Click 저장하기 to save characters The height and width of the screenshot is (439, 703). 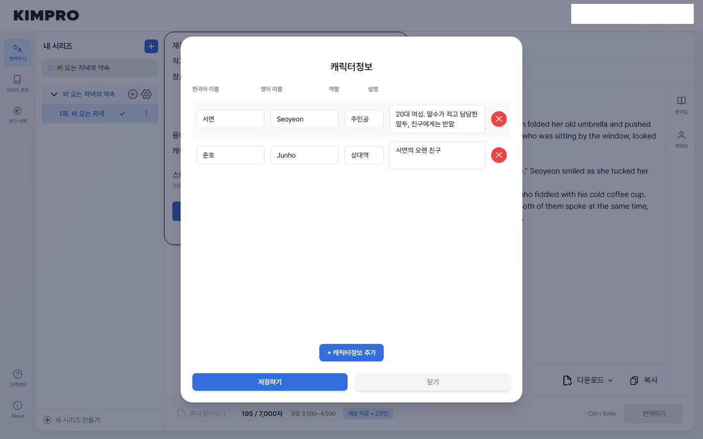tap(270, 382)
